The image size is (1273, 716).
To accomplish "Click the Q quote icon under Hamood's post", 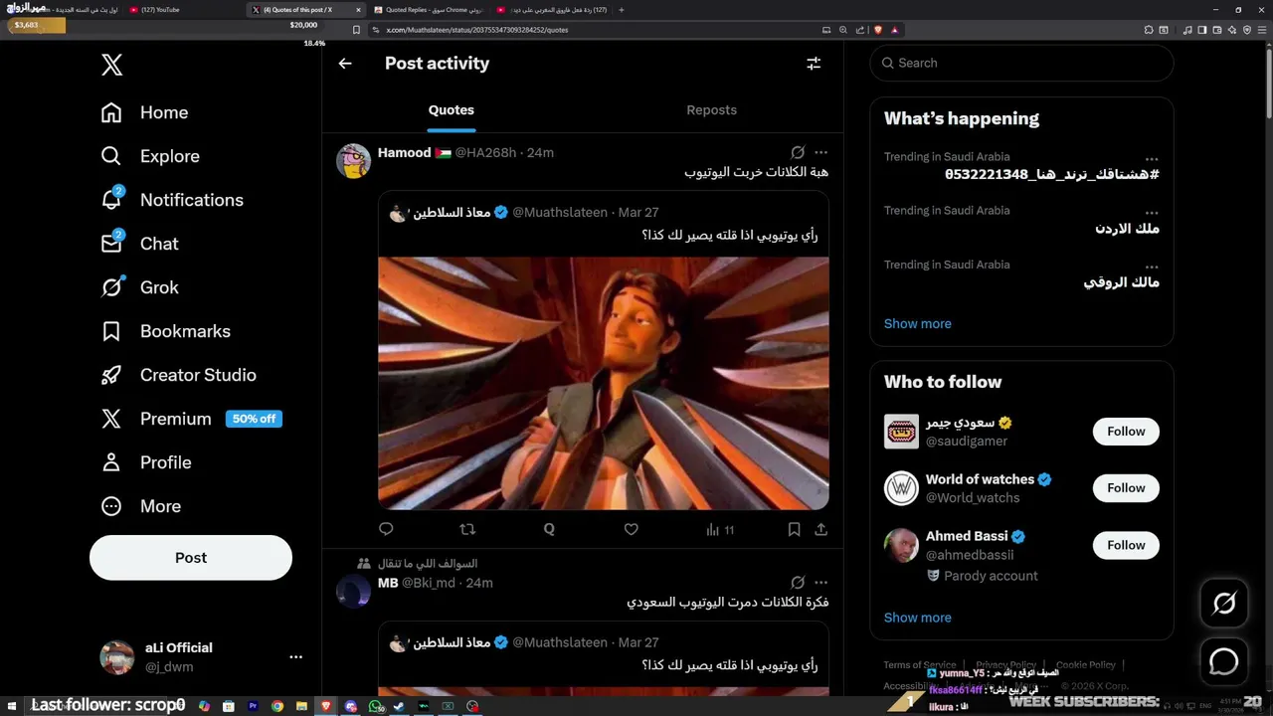I will pyautogui.click(x=549, y=529).
